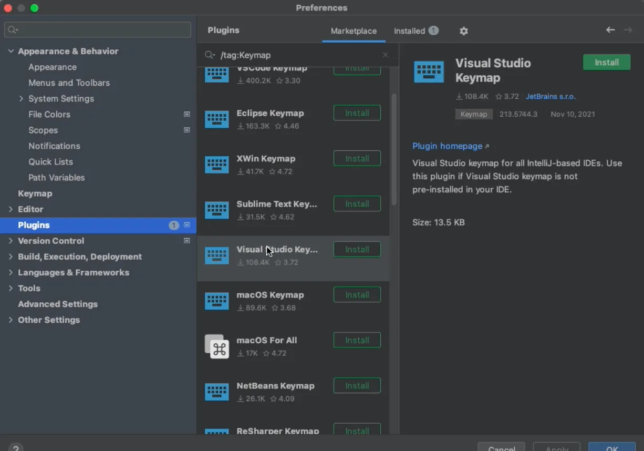Install the NetBeans Keymap plugin
Image resolution: width=644 pixels, height=451 pixels.
[x=357, y=386]
